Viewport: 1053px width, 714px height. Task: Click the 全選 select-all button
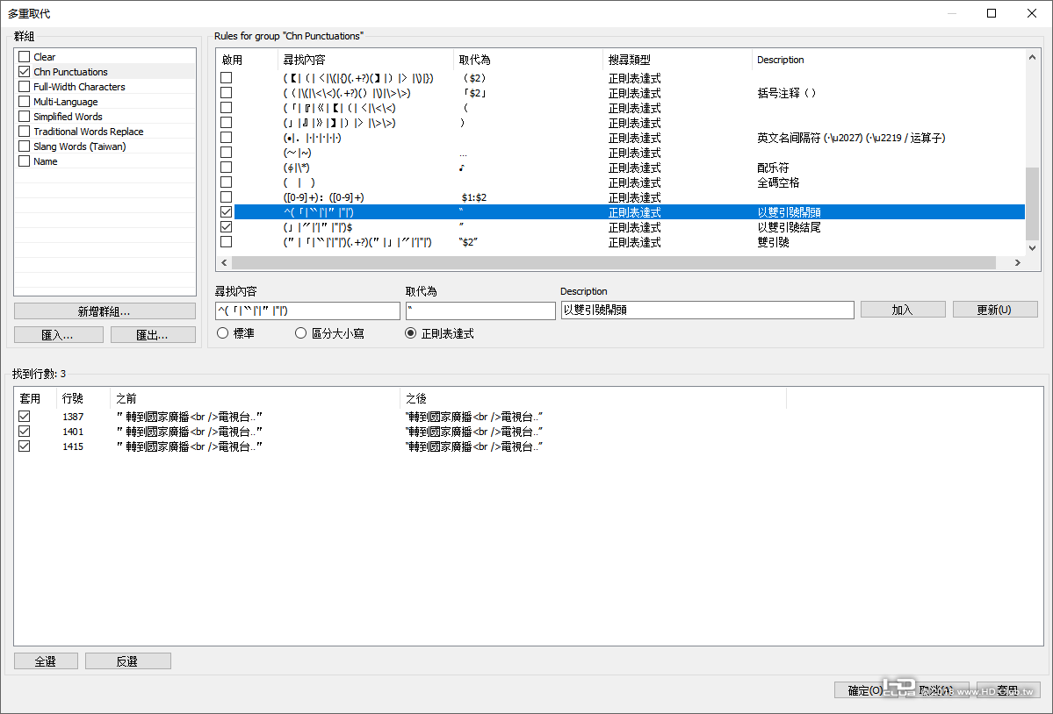pos(46,661)
